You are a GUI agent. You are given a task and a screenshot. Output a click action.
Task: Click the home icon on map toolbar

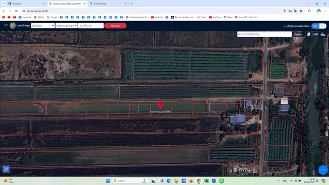click(308, 34)
